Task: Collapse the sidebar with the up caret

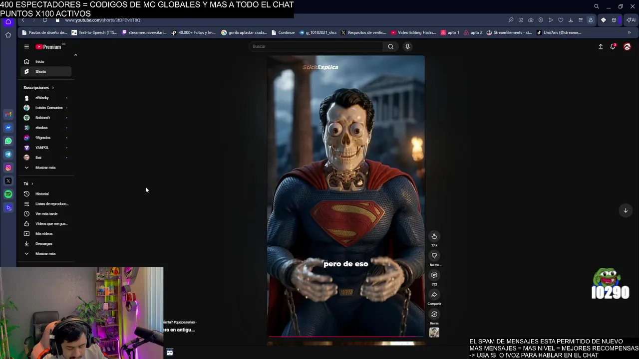Action: (75, 55)
